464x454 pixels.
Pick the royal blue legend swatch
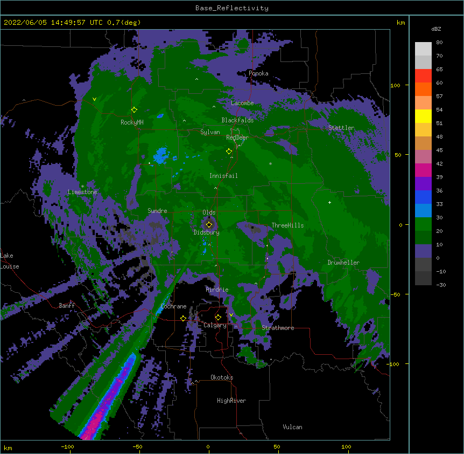[x=423, y=197]
